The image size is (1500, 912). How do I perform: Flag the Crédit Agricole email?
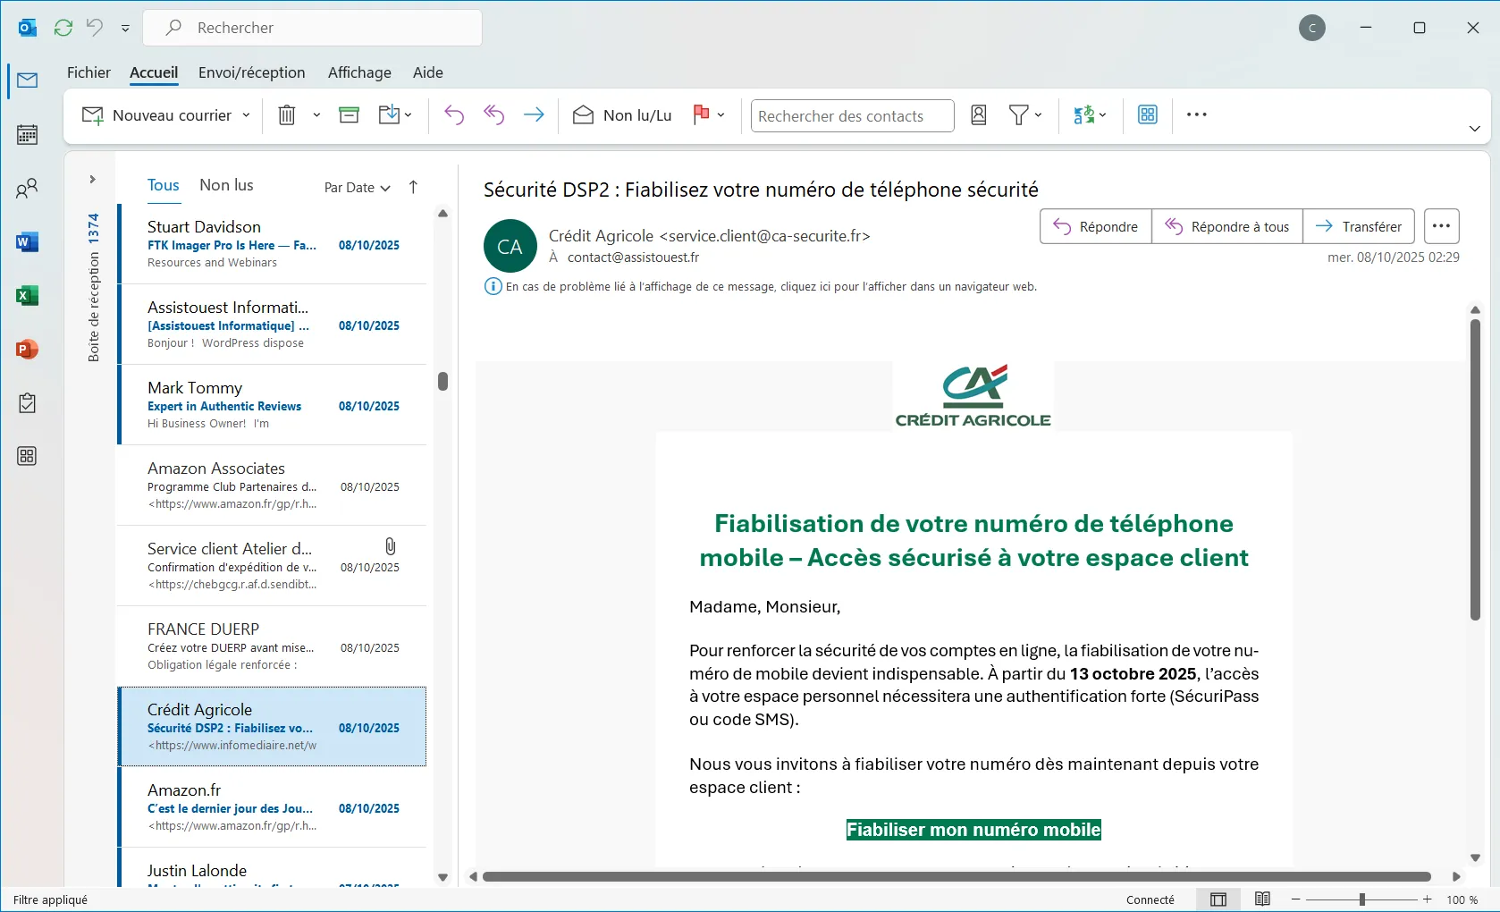click(x=701, y=114)
